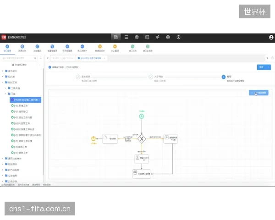Viewport: 275px width, 220px height.
Task: Click the user account avatar icon
Action: 271,38
